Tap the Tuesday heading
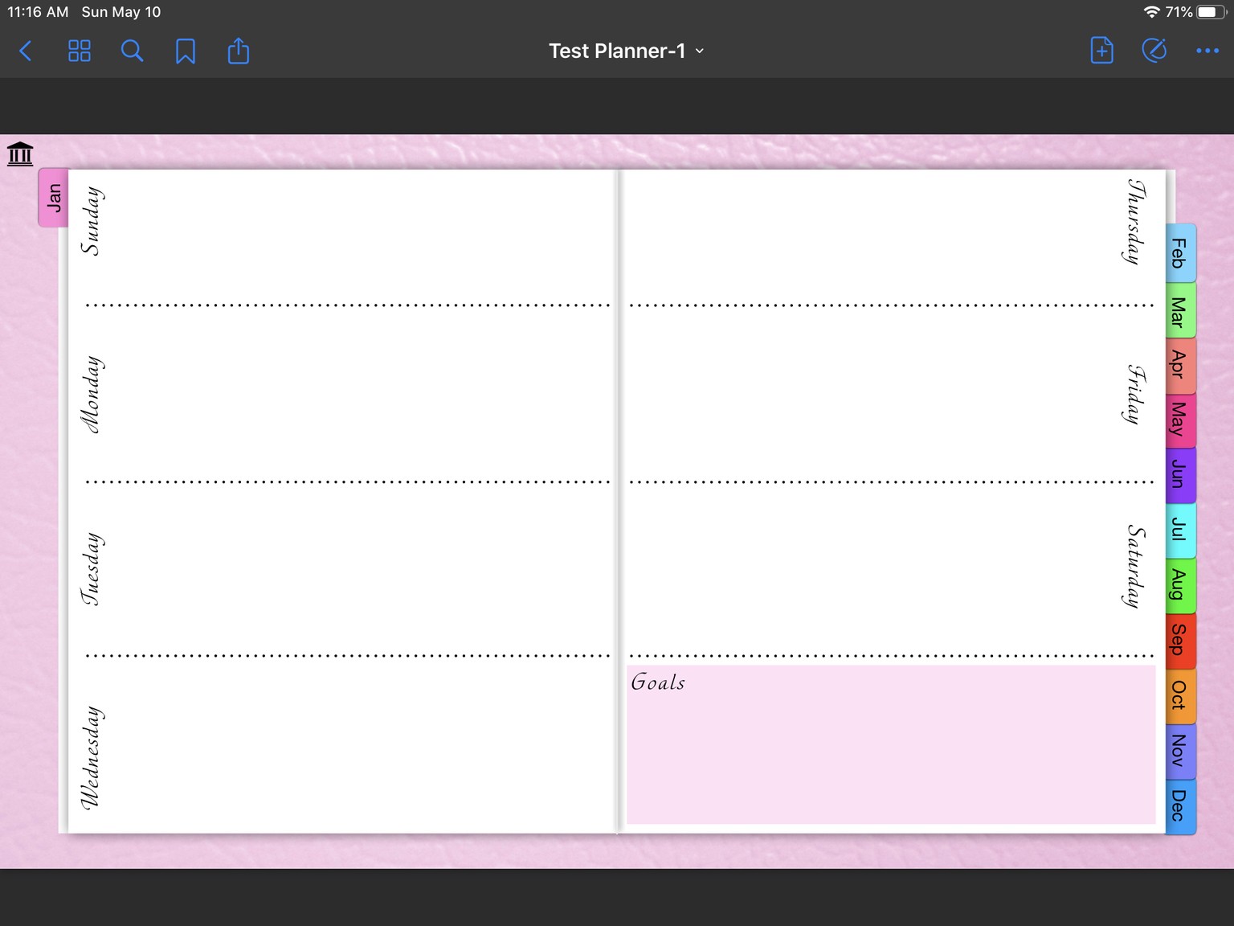The width and height of the screenshot is (1234, 926). (x=92, y=568)
